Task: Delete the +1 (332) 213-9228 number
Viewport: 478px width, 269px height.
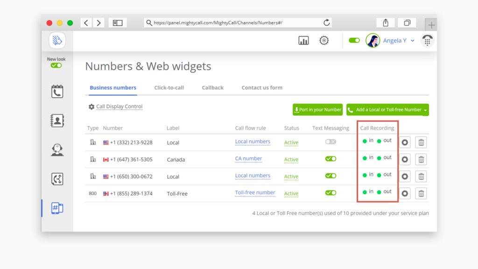Action: point(421,142)
